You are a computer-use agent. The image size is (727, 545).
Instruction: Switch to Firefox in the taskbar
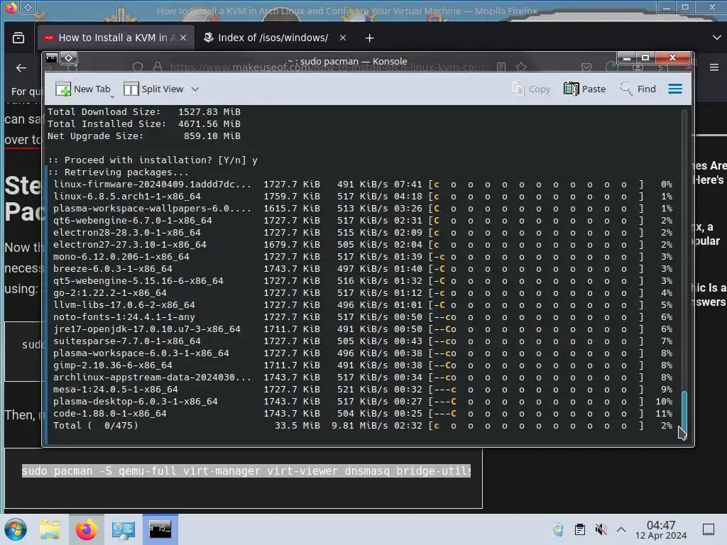coord(86,529)
